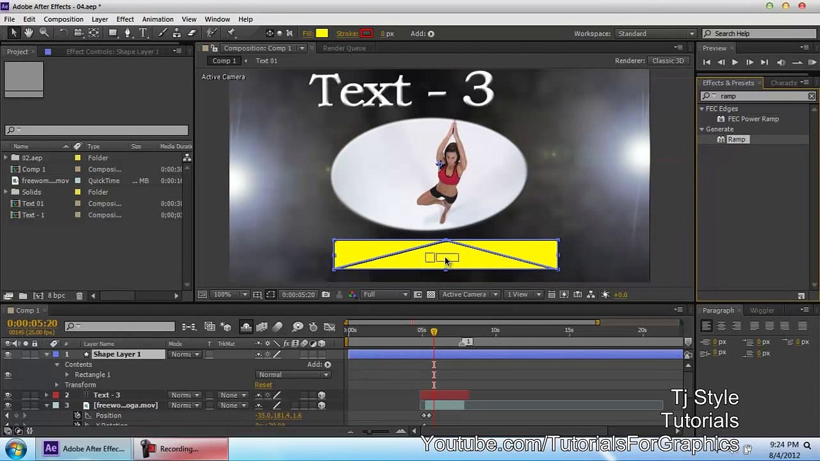Click the effects search field containing ramp
This screenshot has width=820, height=461.
758,96
